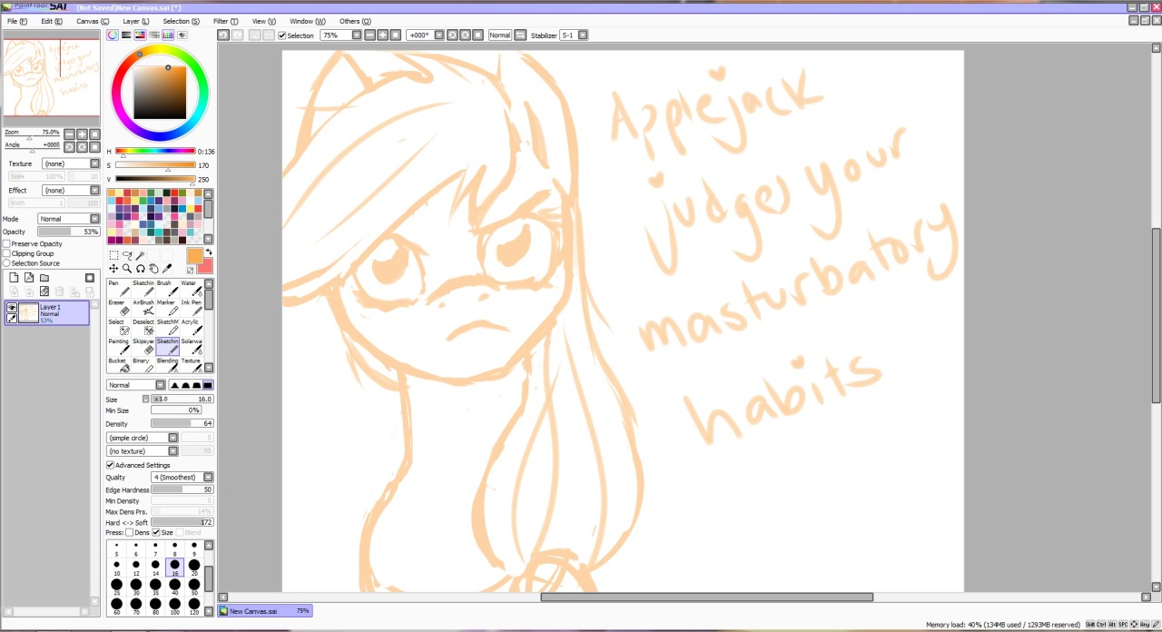This screenshot has height=632, width=1162.
Task: Select the Blending brush tool
Action: click(167, 365)
